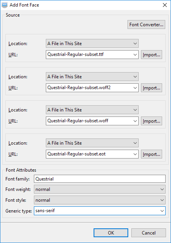
Task: Click the Font family text field
Action: pyautogui.click(x=100, y=179)
